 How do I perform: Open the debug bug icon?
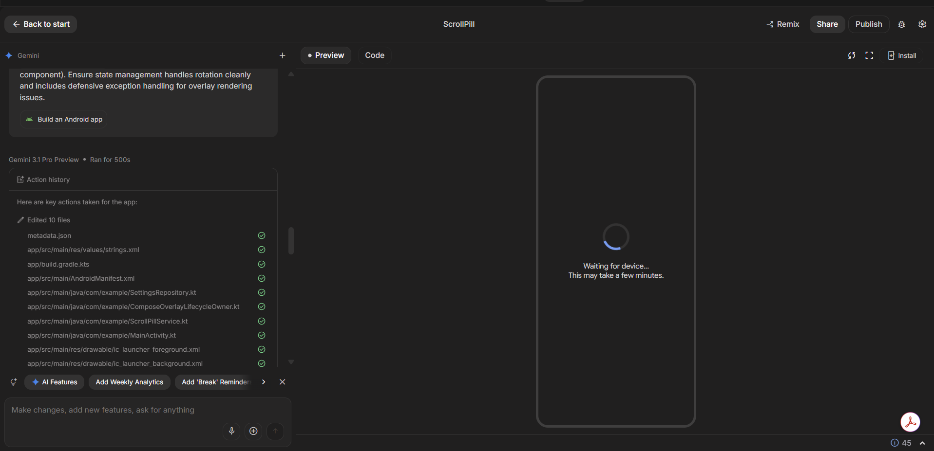901,24
